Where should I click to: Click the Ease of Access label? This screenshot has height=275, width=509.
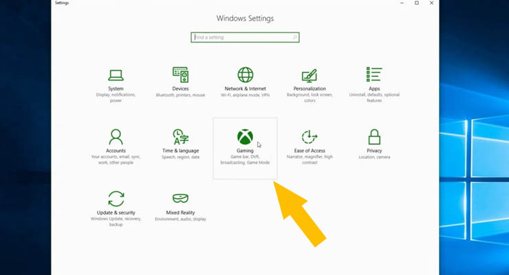click(310, 151)
